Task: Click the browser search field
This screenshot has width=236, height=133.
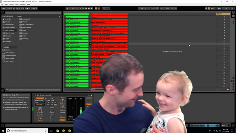Action: click(x=33, y=13)
